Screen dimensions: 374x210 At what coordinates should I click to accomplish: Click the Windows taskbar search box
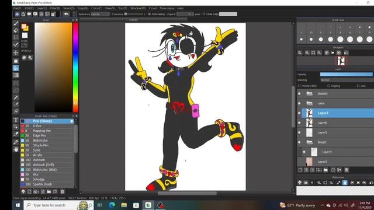(58, 205)
